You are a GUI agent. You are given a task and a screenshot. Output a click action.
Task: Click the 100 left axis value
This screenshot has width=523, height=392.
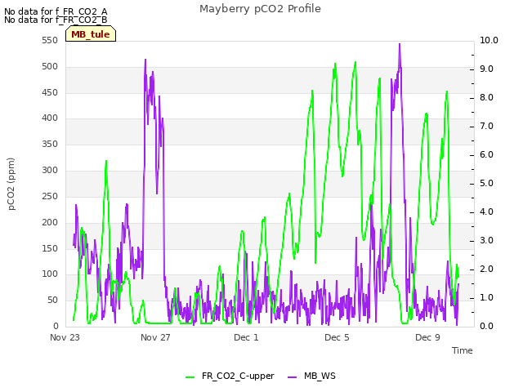coord(50,274)
